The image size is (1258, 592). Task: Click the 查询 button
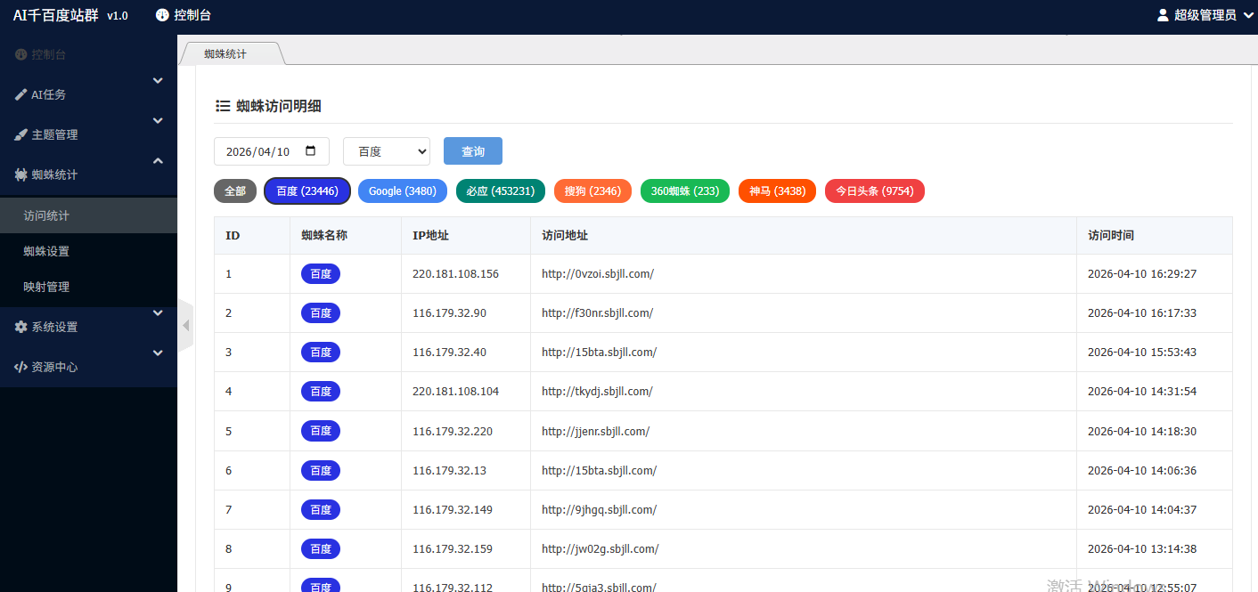tap(472, 150)
